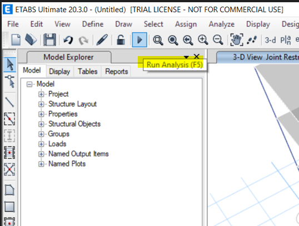Image resolution: width=299 pixels, height=226 pixels.
Task: Click the New Model icon
Action: click(16, 39)
